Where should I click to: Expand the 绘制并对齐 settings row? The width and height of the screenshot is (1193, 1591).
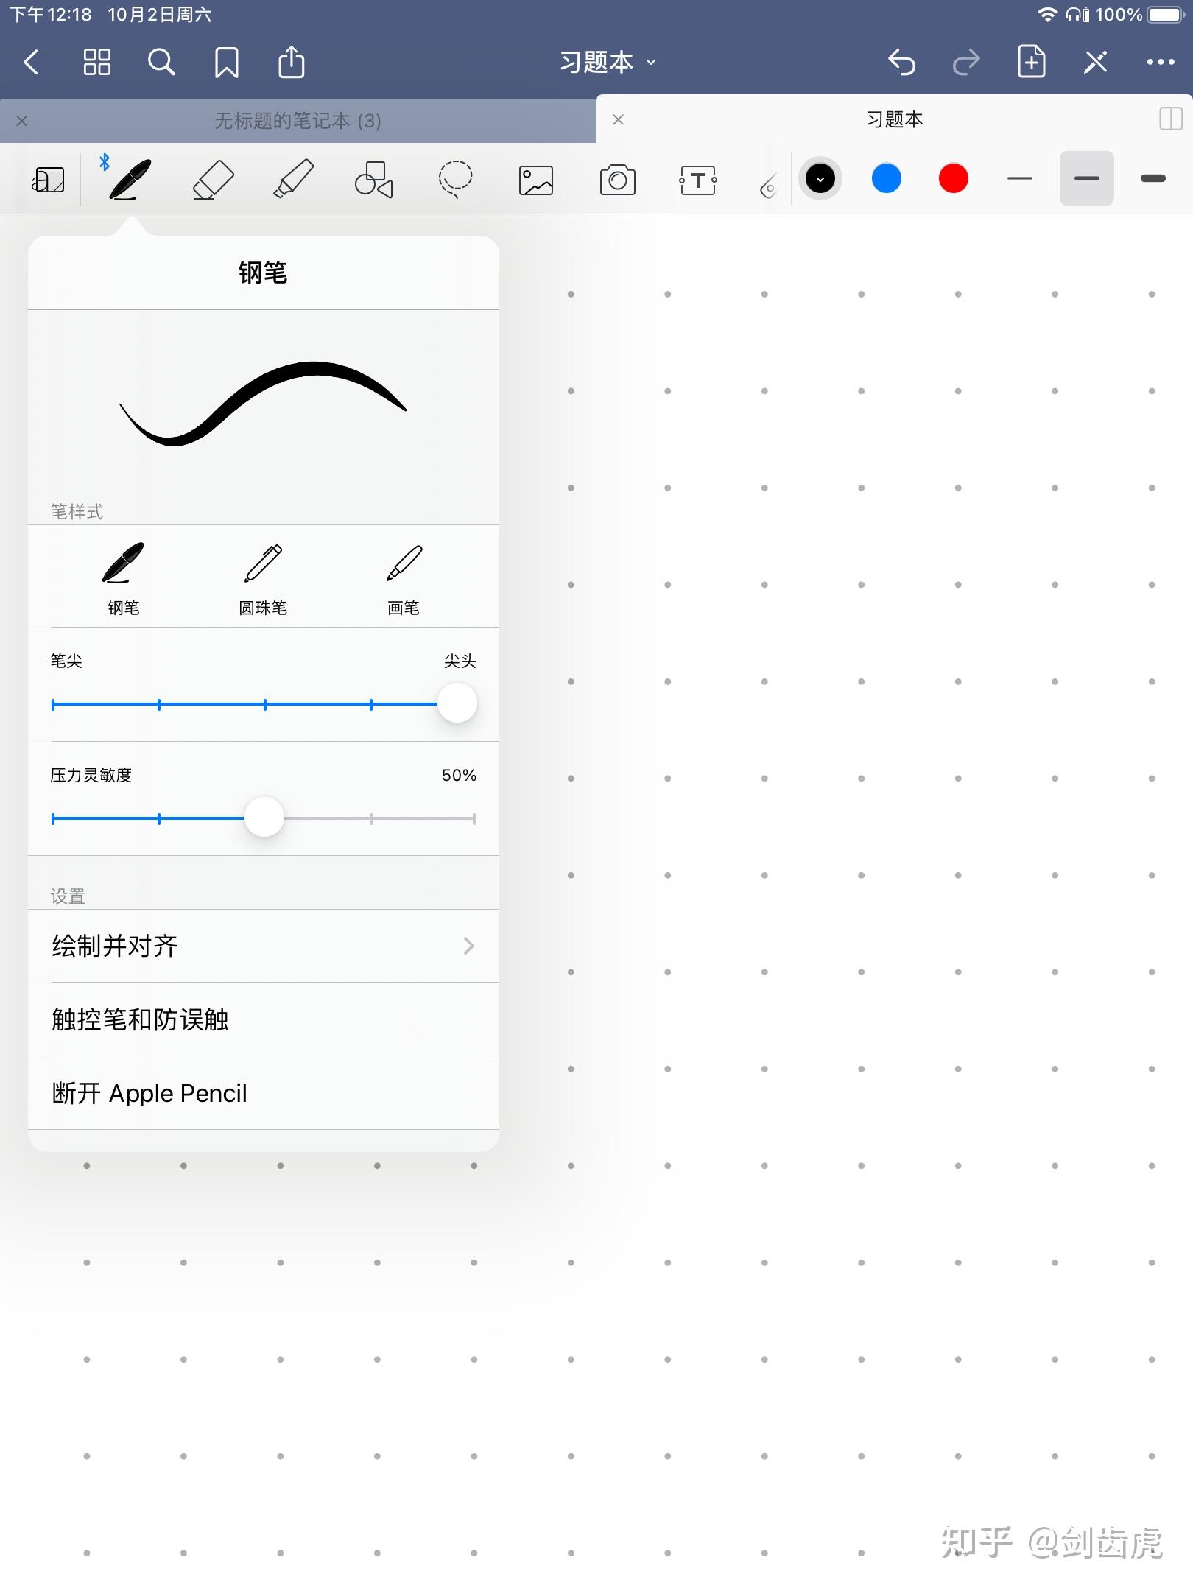[x=264, y=946]
